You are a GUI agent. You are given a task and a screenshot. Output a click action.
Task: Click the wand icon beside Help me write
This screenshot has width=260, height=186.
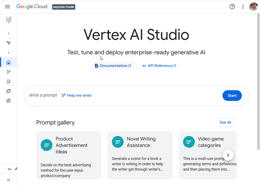[64, 95]
